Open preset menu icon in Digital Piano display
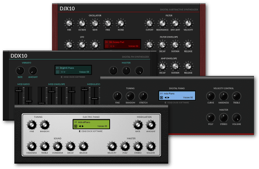Viewport: 259px width, 169px height. (x=161, y=98)
